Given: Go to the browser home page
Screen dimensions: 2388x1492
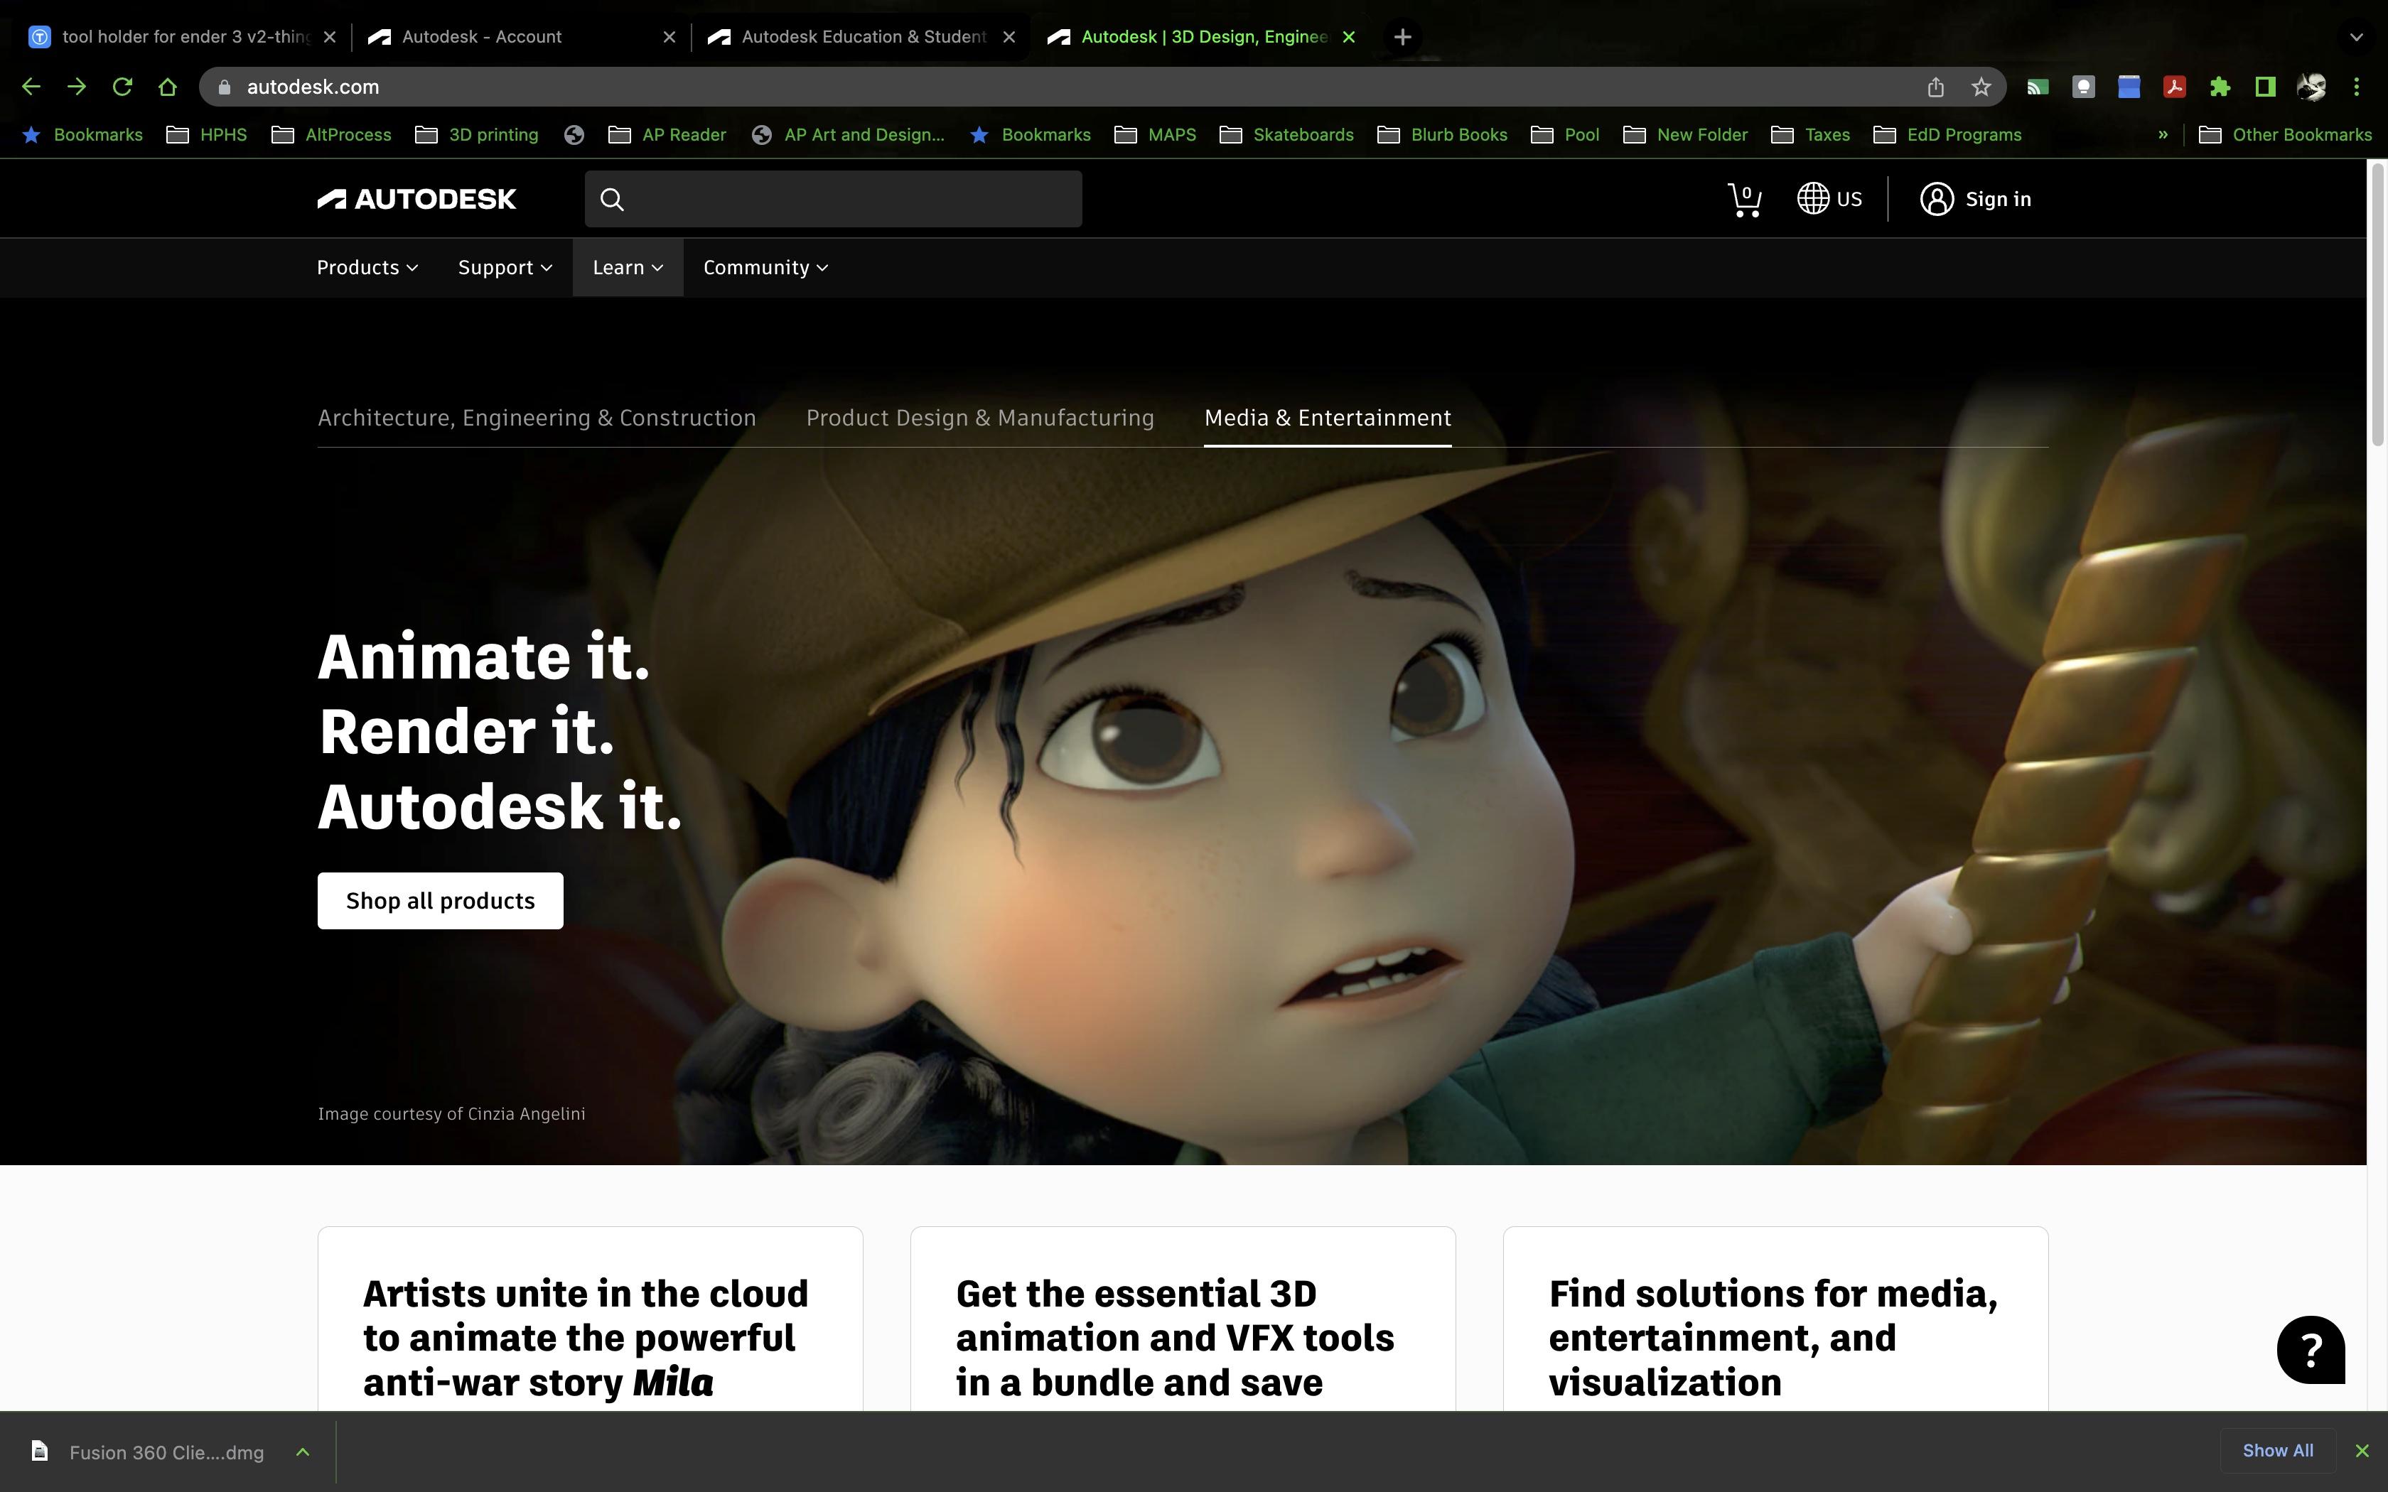Looking at the screenshot, I should coord(168,87).
